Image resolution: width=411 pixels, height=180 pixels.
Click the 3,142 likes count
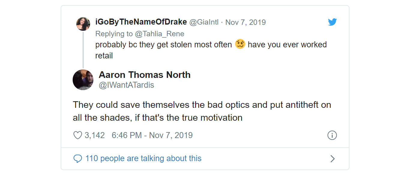95,135
